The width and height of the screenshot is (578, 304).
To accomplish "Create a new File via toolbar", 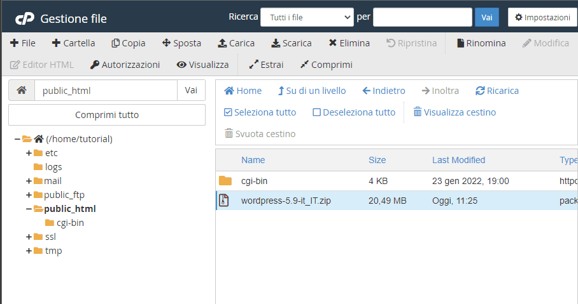I will (x=23, y=43).
